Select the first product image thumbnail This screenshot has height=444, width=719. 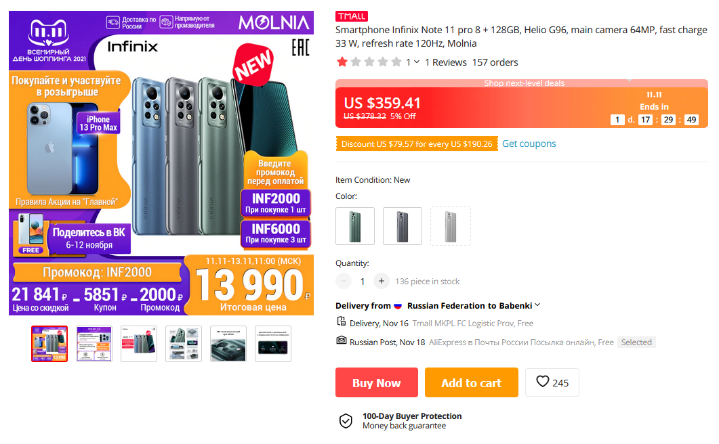pyautogui.click(x=49, y=344)
